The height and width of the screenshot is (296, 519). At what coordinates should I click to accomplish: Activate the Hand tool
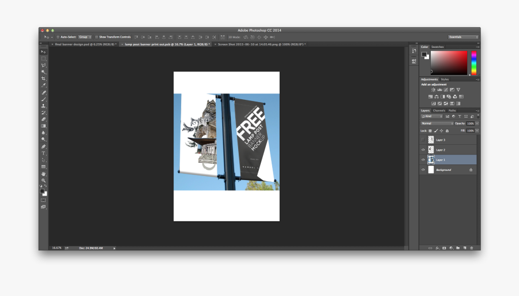tap(43, 174)
